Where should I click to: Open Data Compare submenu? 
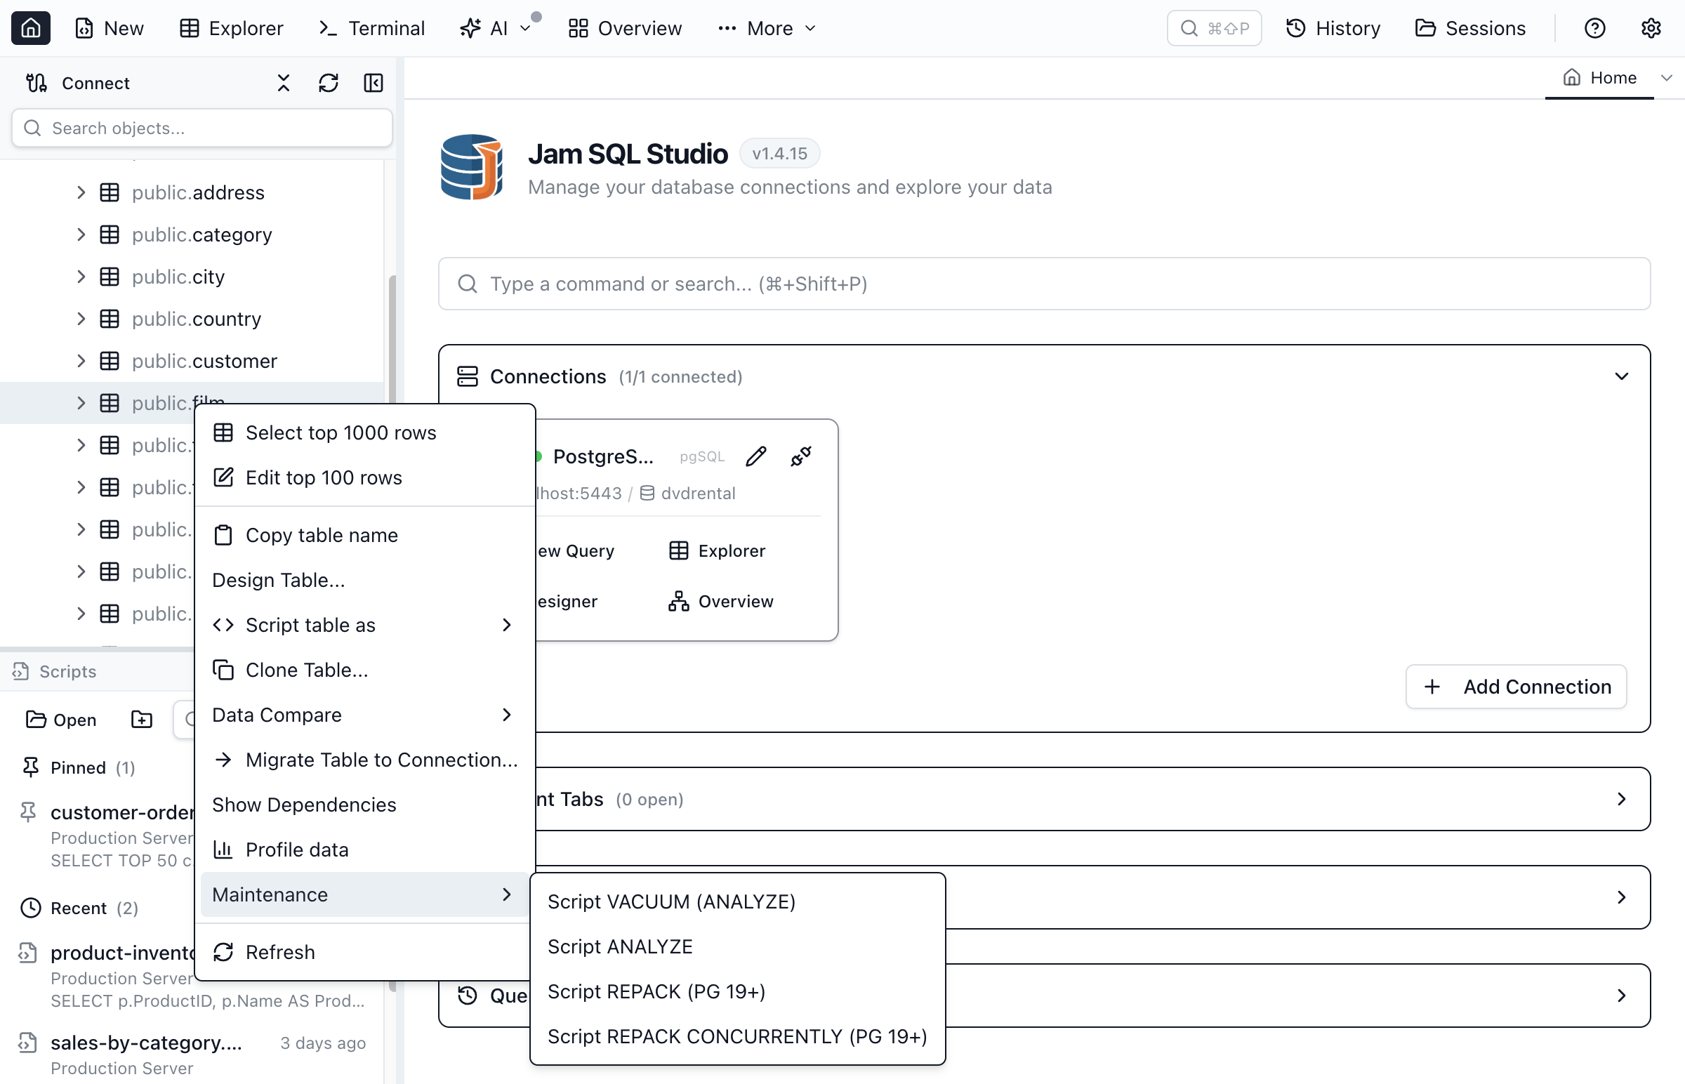coord(364,716)
